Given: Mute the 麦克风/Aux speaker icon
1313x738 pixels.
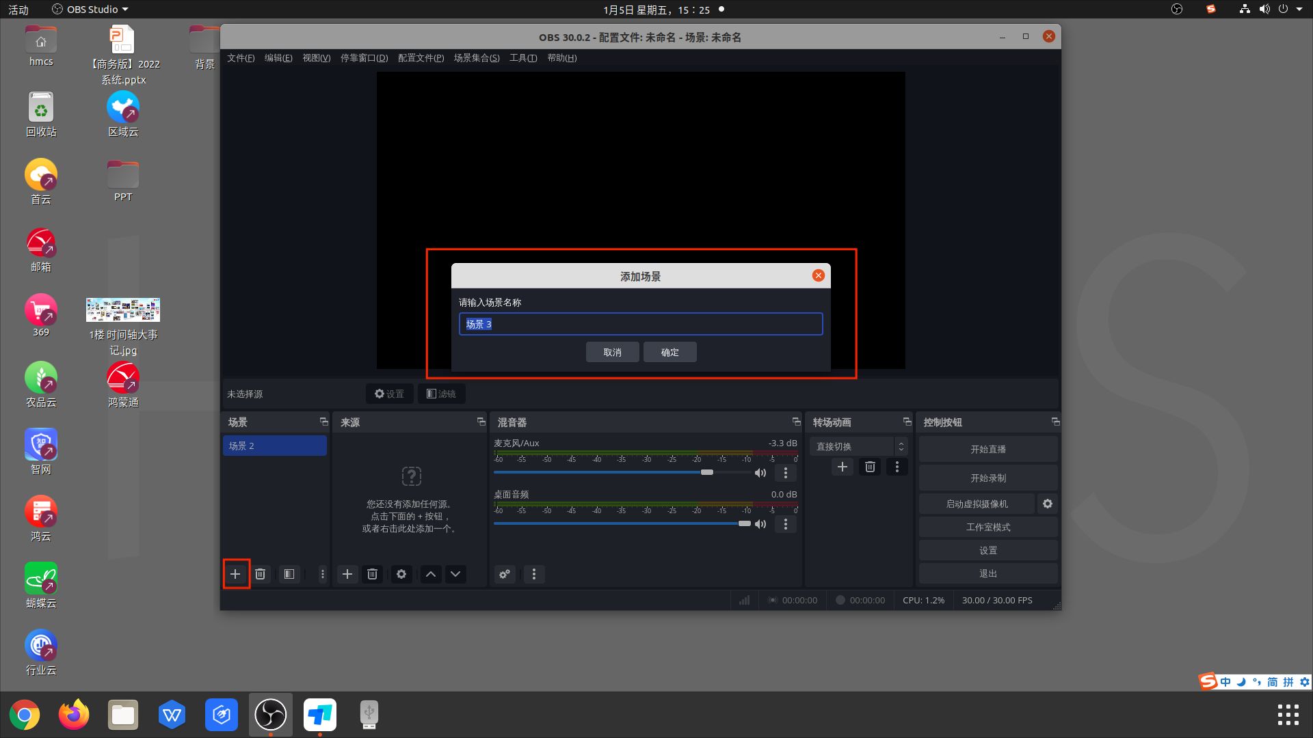Looking at the screenshot, I should 760,473.
